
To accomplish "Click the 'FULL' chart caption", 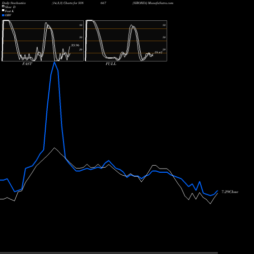I will coord(111,64).
